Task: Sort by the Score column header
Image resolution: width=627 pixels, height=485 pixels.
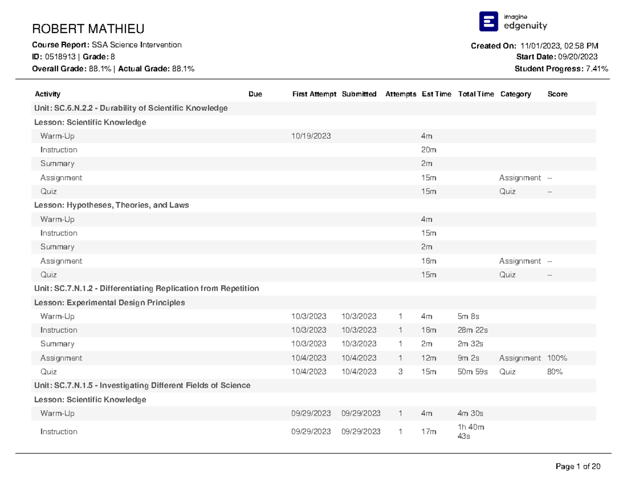Action: coord(556,94)
